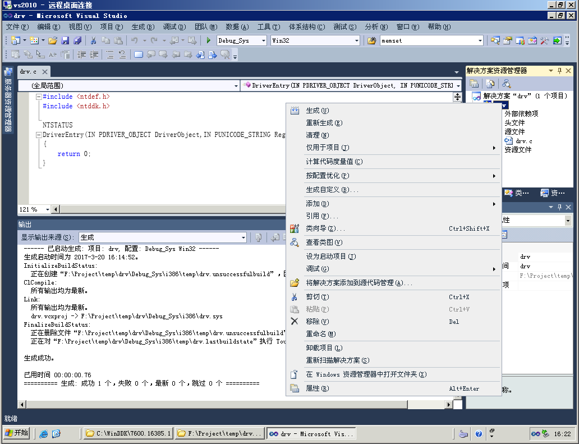The width and height of the screenshot is (579, 444).
Task: Click the Display Object Member List icon
Action: [x=16, y=54]
